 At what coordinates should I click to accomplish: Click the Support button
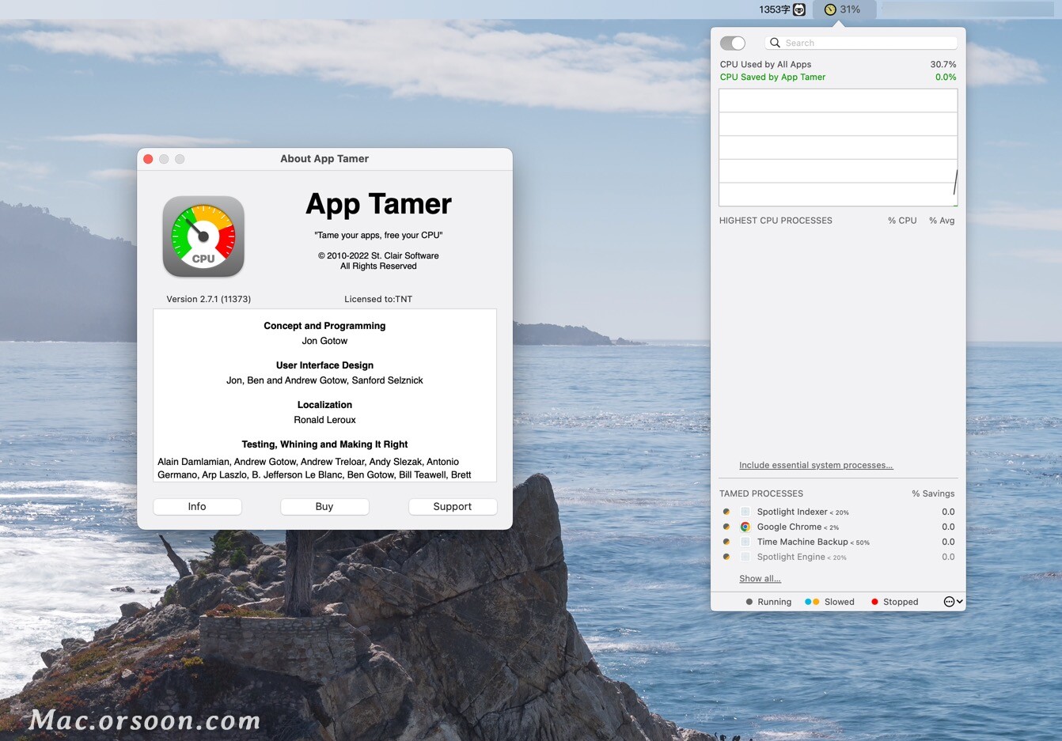click(x=453, y=506)
